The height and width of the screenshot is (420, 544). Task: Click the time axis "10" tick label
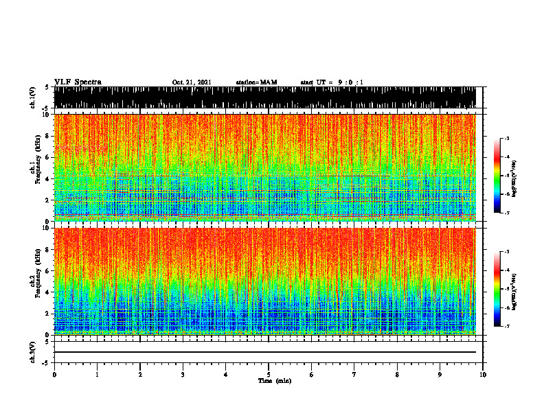pyautogui.click(x=483, y=375)
